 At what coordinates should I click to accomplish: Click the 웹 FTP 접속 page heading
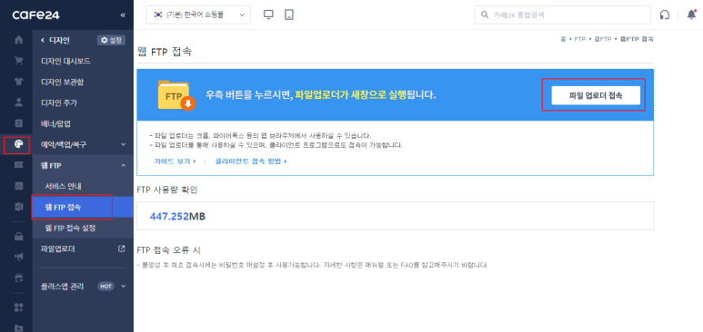click(165, 52)
